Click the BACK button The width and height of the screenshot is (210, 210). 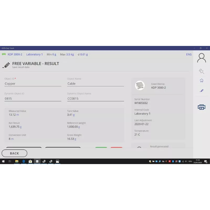pos(14,153)
